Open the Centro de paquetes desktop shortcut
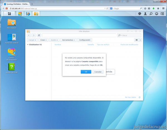The image size is (167, 130). coord(12,54)
